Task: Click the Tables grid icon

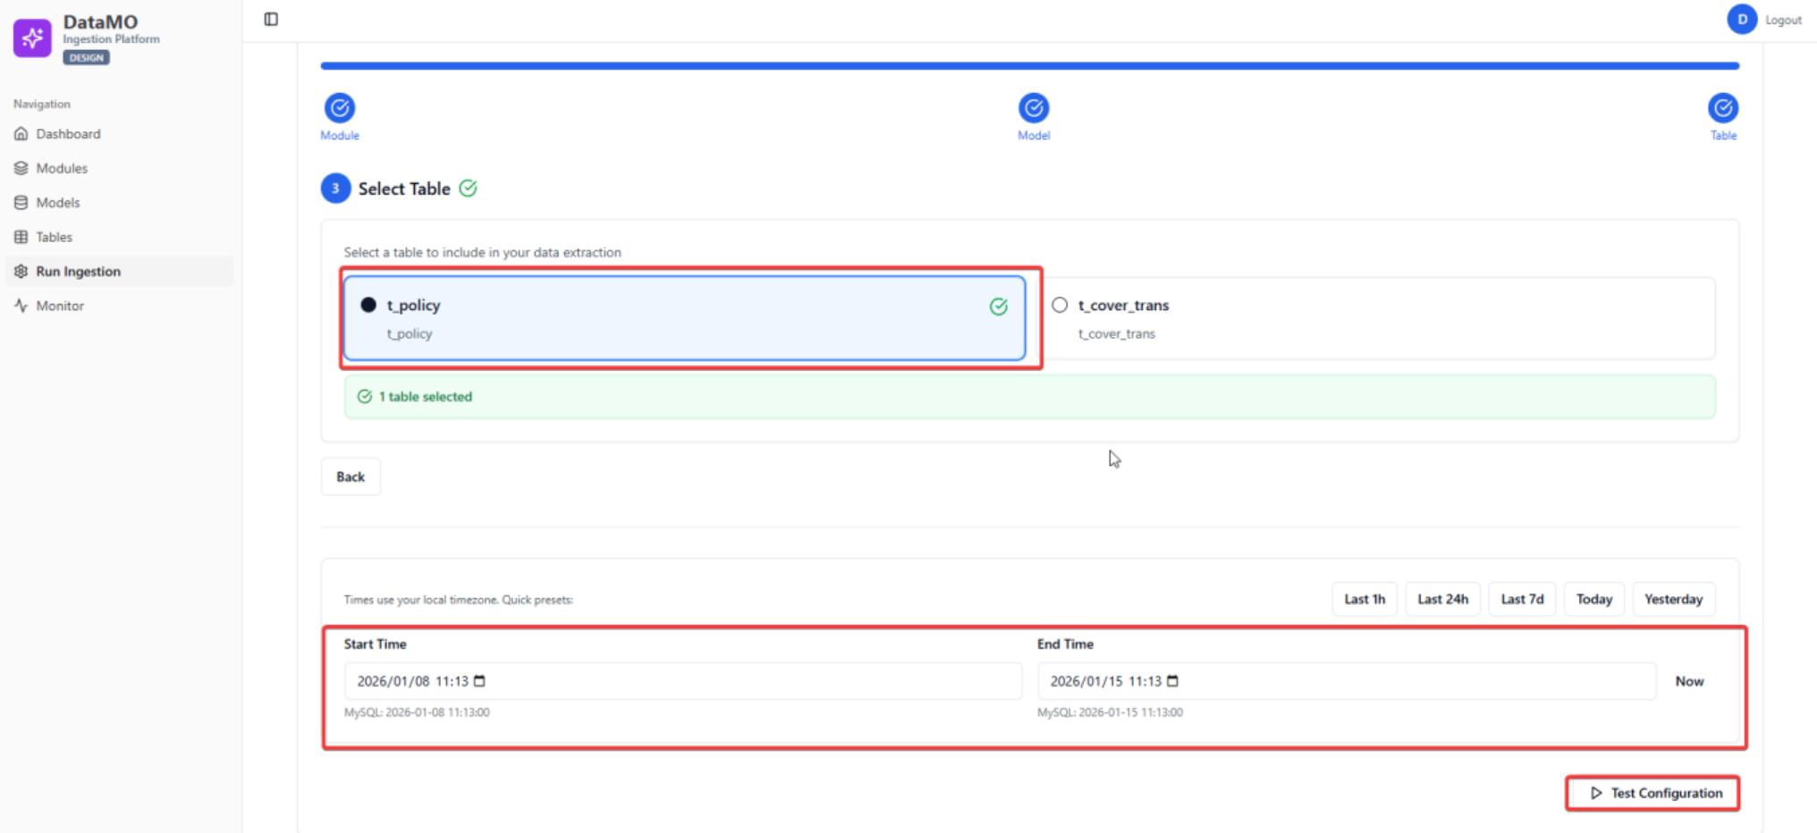Action: click(x=21, y=237)
